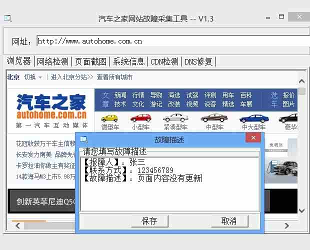
Task: Open the 文化 nav link
Action: click(x=138, y=104)
